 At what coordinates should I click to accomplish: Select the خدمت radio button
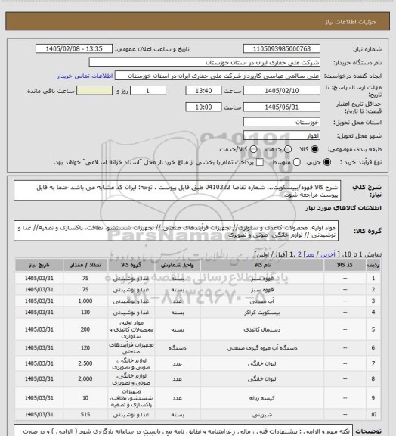coord(288,149)
